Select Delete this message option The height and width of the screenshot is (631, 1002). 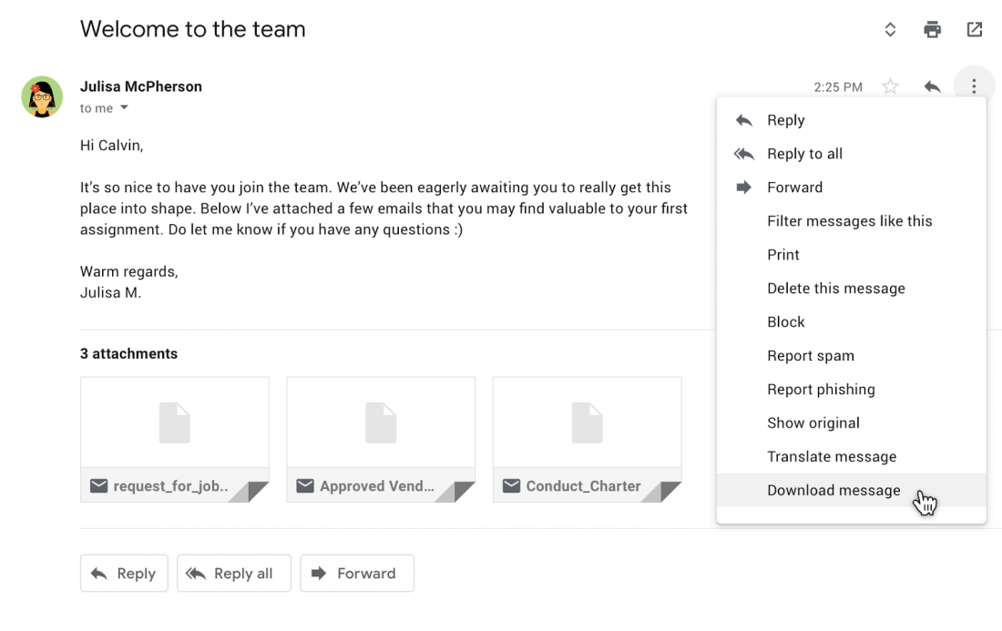835,289
